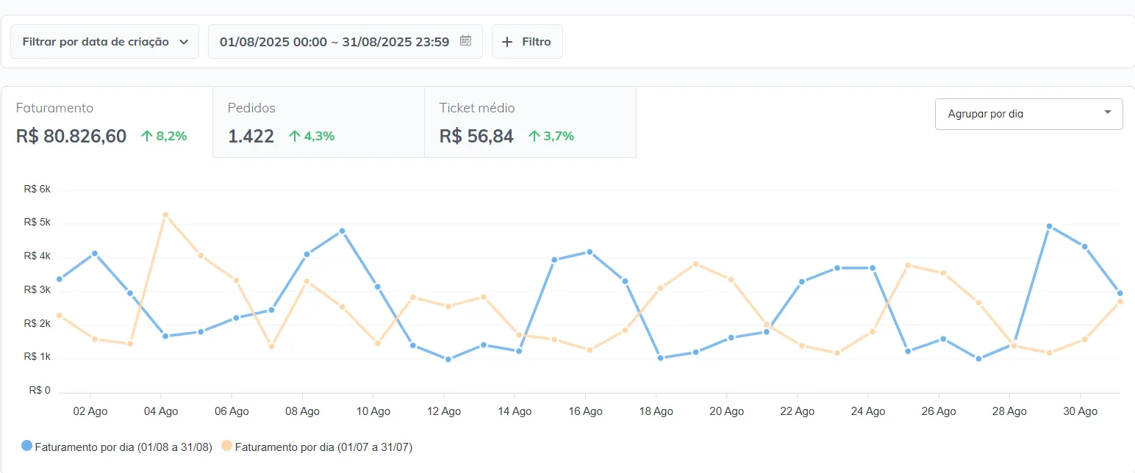Click the orange peak point at 04 Ago

coord(165,214)
